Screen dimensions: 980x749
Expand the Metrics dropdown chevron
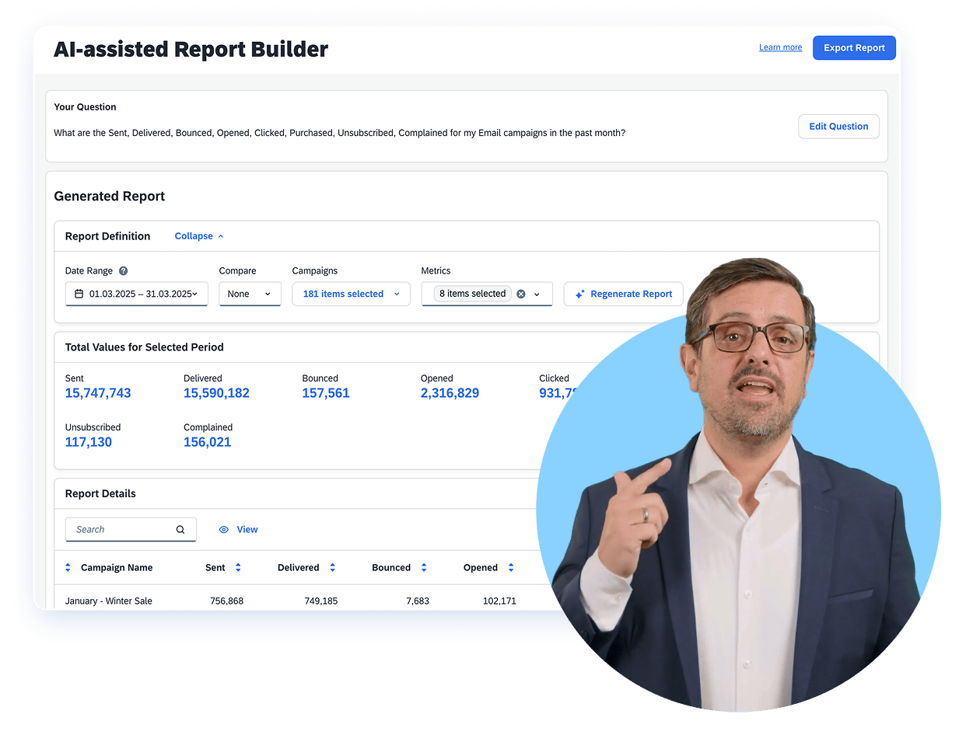point(537,294)
